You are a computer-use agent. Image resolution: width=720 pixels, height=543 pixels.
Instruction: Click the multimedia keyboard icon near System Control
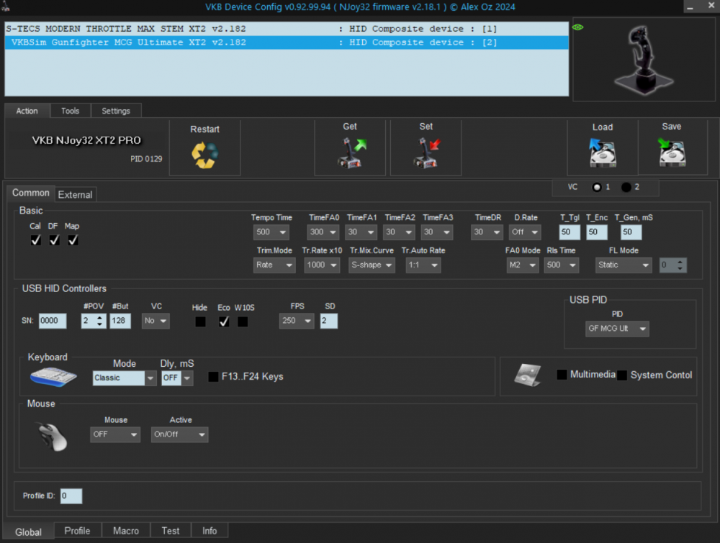click(x=528, y=375)
